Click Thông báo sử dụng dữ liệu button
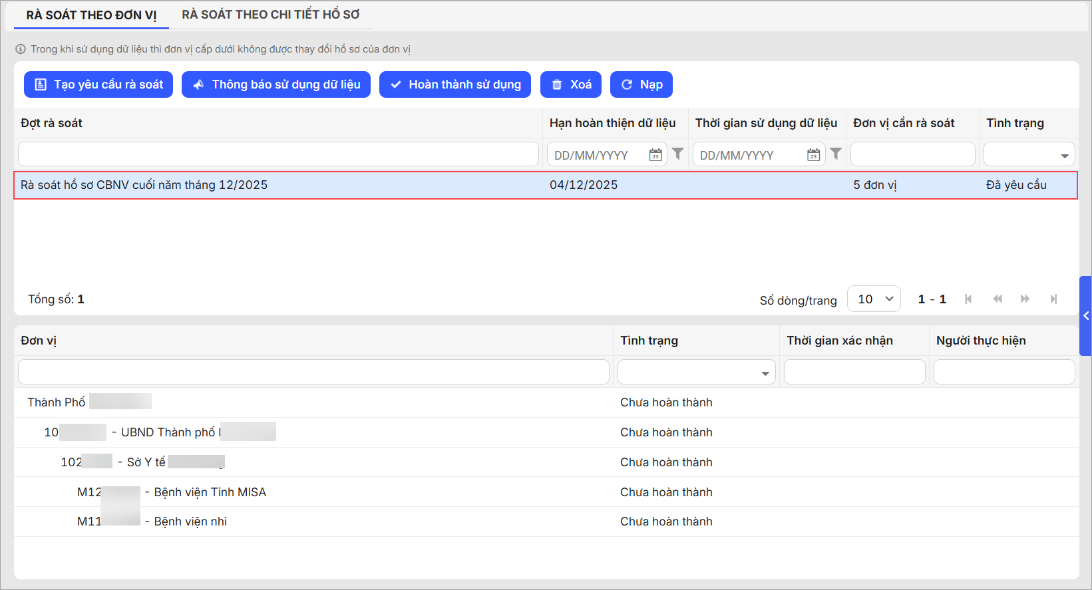The width and height of the screenshot is (1092, 590). click(276, 84)
